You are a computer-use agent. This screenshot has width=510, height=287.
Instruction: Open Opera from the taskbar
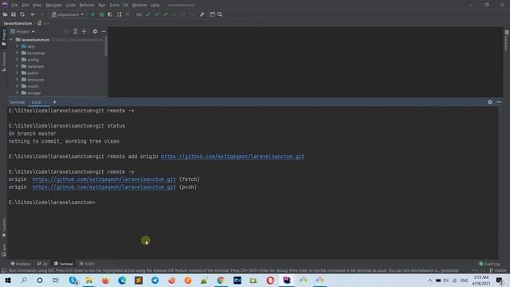point(270,280)
